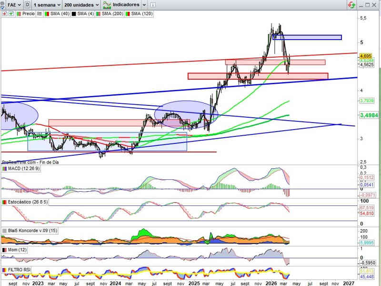Viewport: 381px width, 286px height.
Task: Click the red-green refresh sync icon
Action: click(351, 5)
